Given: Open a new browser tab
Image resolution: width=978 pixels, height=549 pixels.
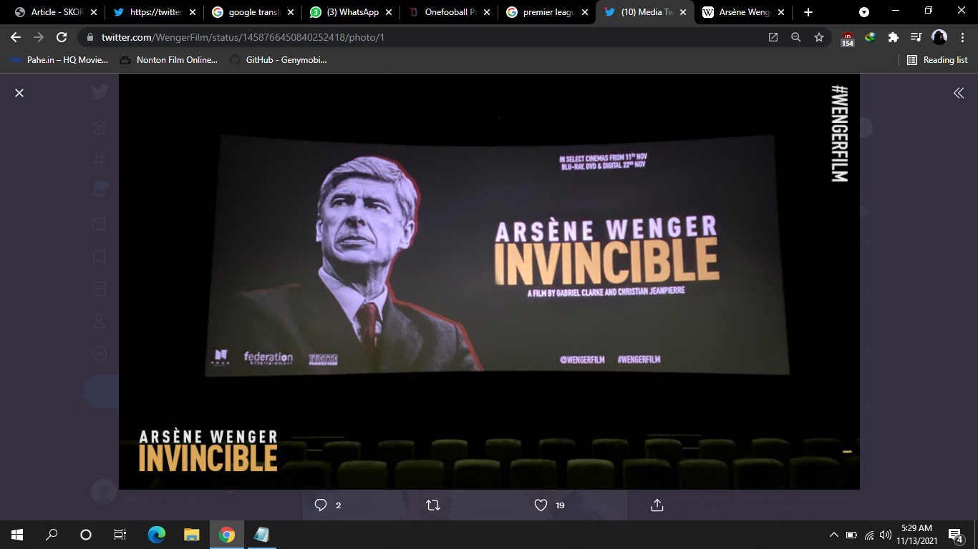Looking at the screenshot, I should pyautogui.click(x=808, y=12).
